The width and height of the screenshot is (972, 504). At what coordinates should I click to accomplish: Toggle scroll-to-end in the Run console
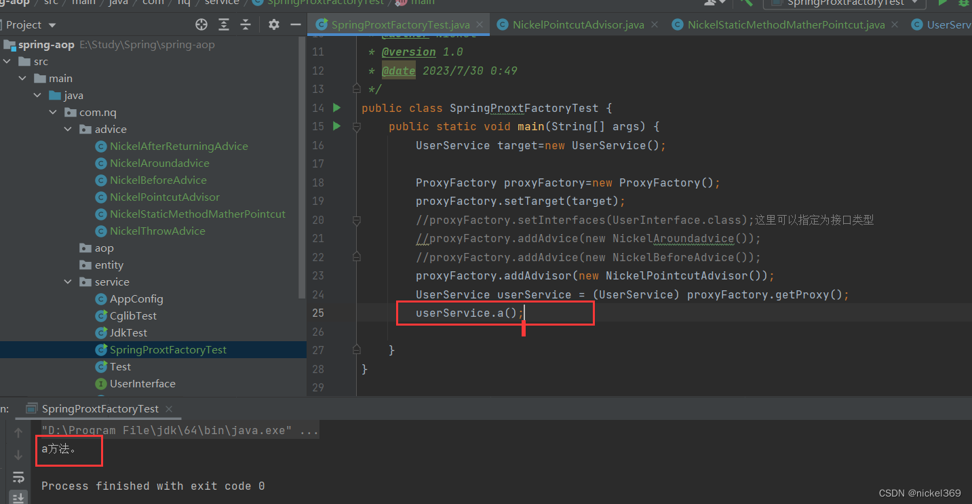18,498
